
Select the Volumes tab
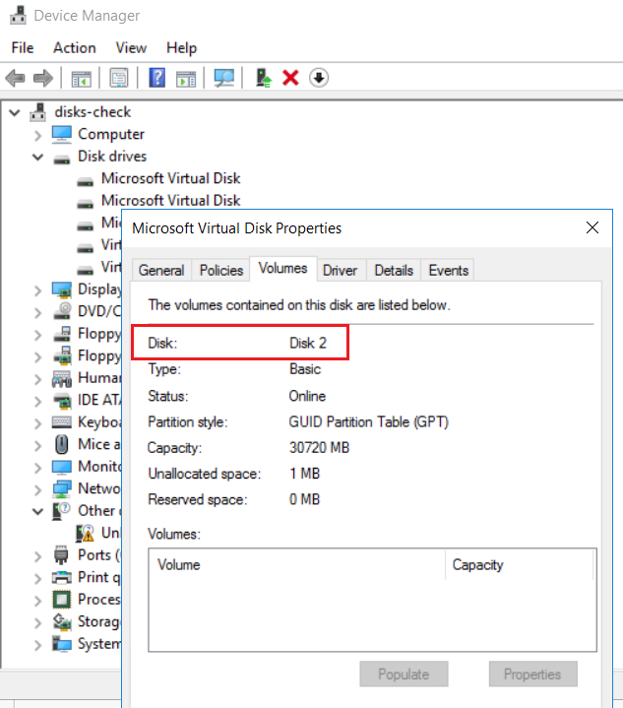coord(283,268)
